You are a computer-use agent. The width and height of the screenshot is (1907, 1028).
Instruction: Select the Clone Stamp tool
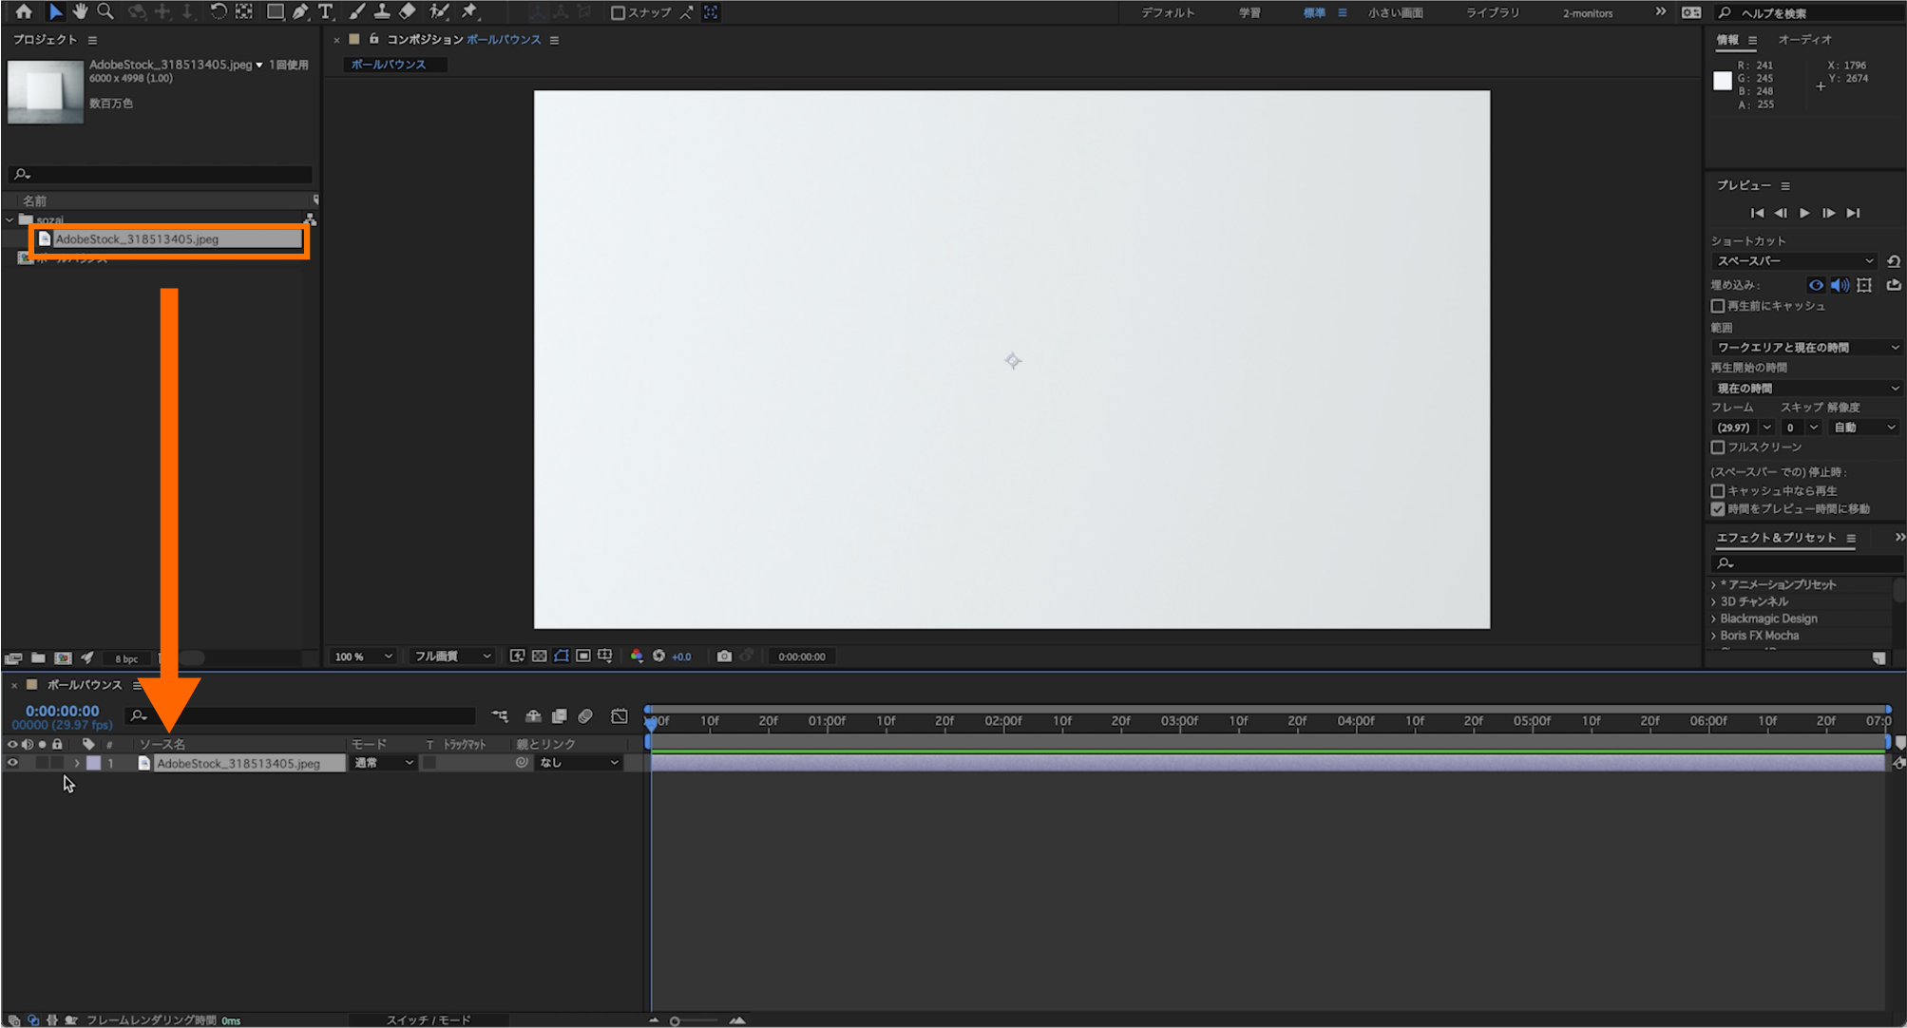[382, 11]
